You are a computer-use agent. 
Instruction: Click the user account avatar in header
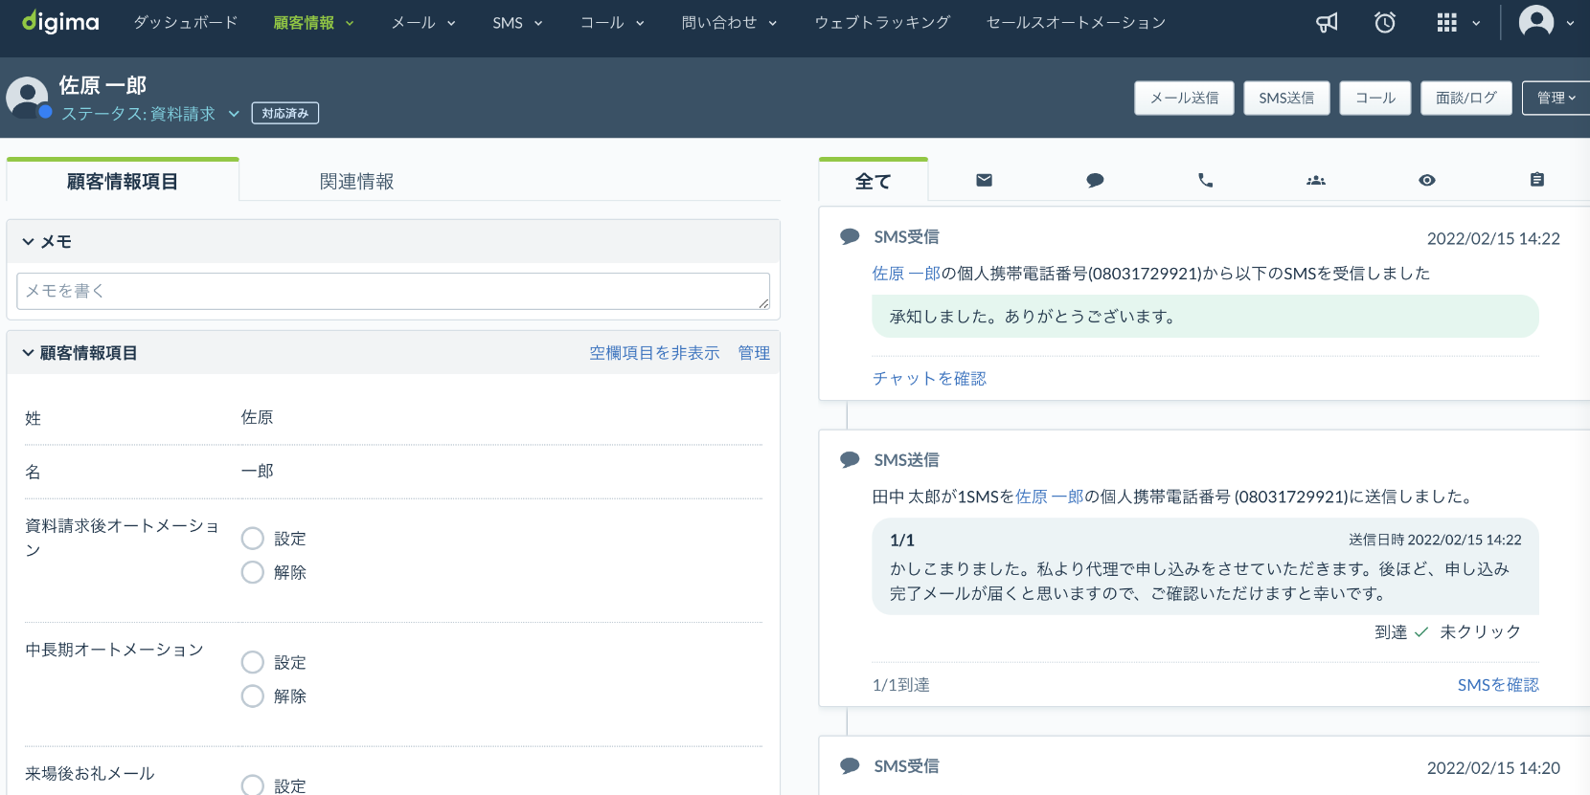coord(1536,22)
